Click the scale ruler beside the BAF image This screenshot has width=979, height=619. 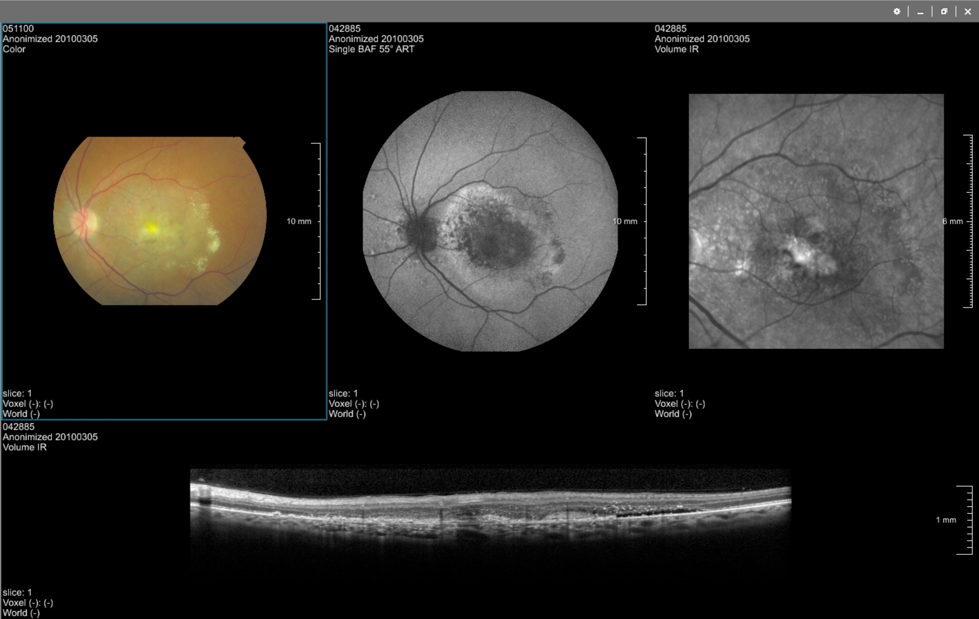tap(642, 221)
